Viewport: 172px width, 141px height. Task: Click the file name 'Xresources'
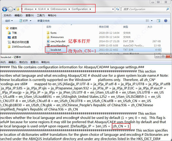pyautogui.click(x=57, y=37)
